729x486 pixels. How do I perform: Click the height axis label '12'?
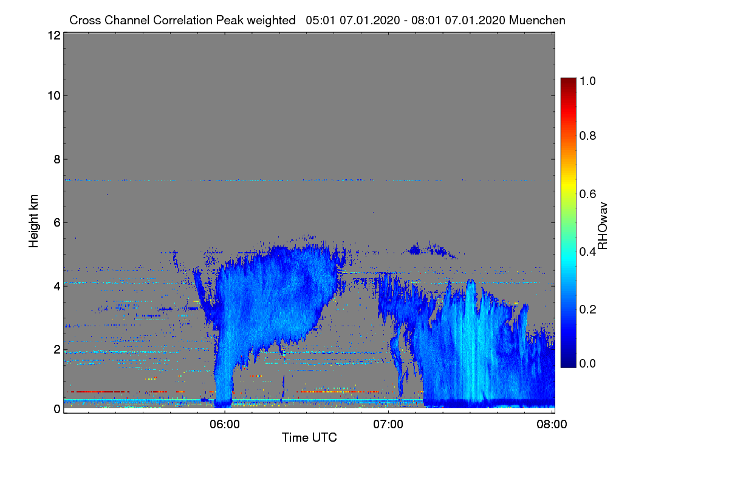tap(53, 35)
